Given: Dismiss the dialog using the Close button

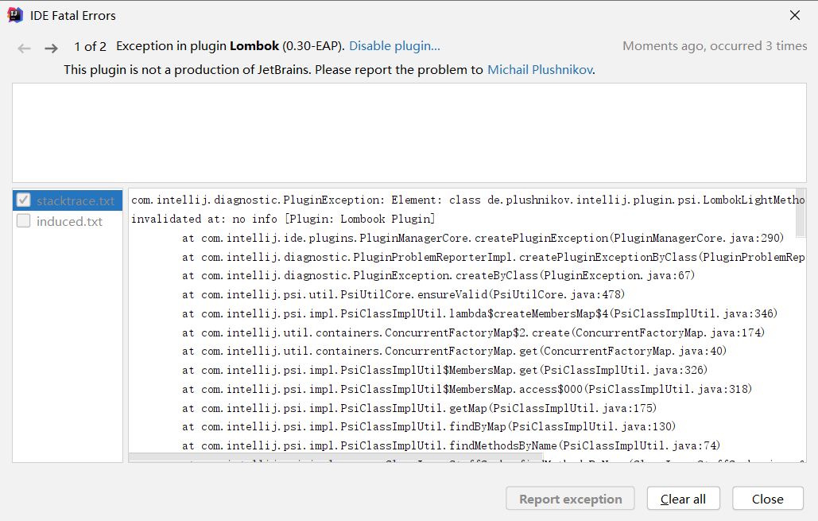Looking at the screenshot, I should 767,499.
